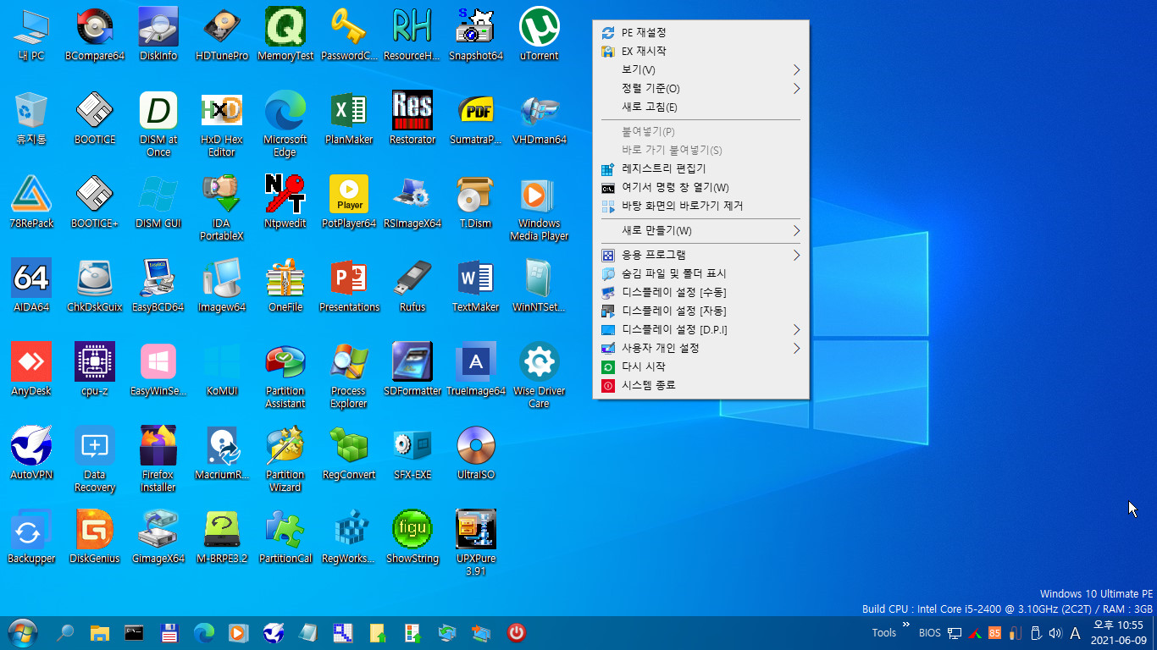Toggle 숨김 파일 및 폴더 표시
The height and width of the screenshot is (650, 1157).
click(700, 273)
